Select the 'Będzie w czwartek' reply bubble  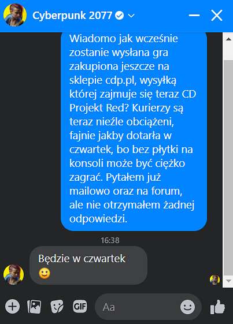pyautogui.click(x=88, y=265)
